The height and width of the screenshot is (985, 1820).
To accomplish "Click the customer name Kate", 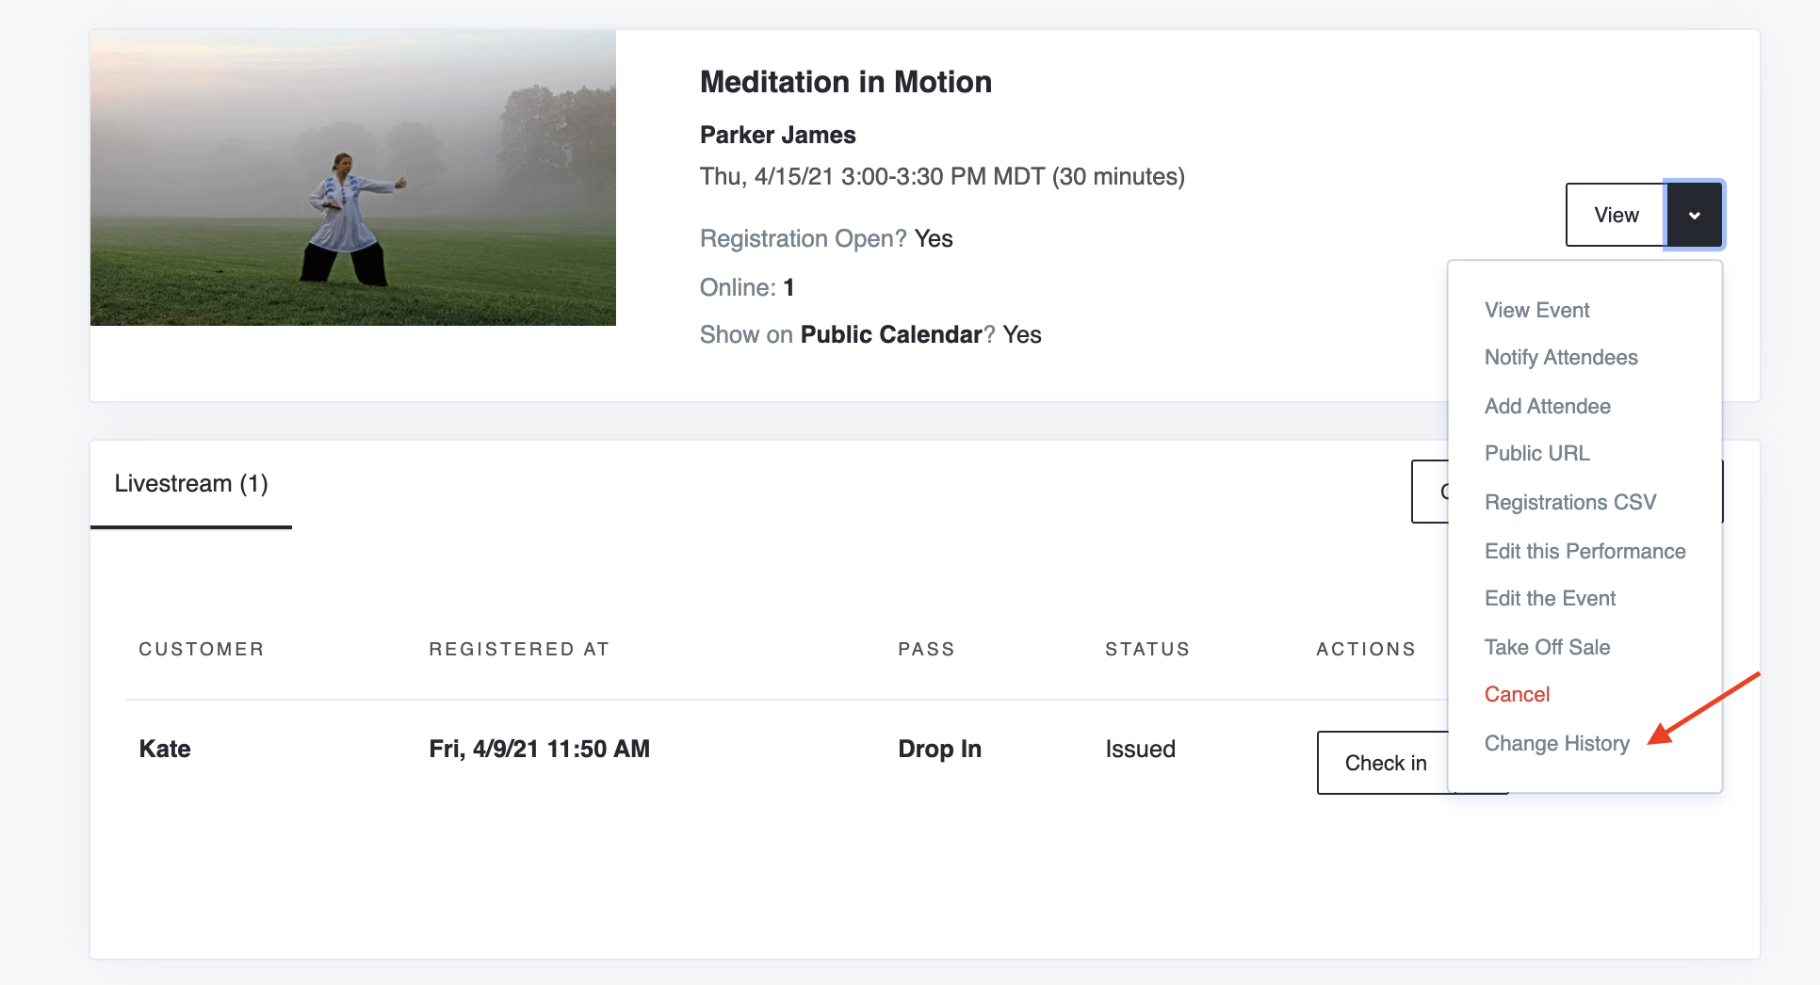I will [x=165, y=749].
